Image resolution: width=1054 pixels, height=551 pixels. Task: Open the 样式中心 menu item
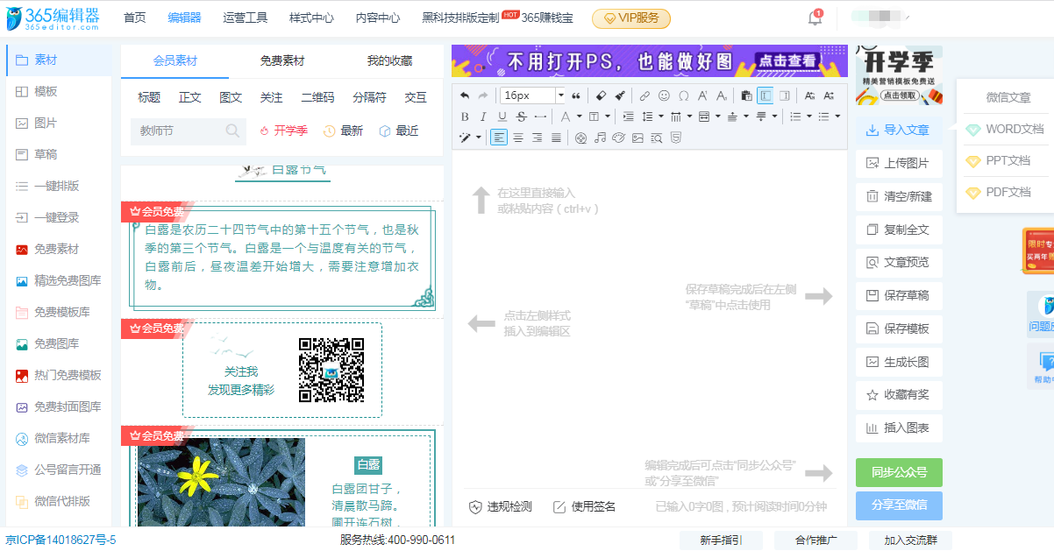pos(310,18)
